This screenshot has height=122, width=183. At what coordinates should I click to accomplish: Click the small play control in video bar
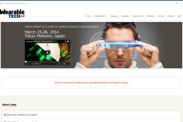coord(28,64)
